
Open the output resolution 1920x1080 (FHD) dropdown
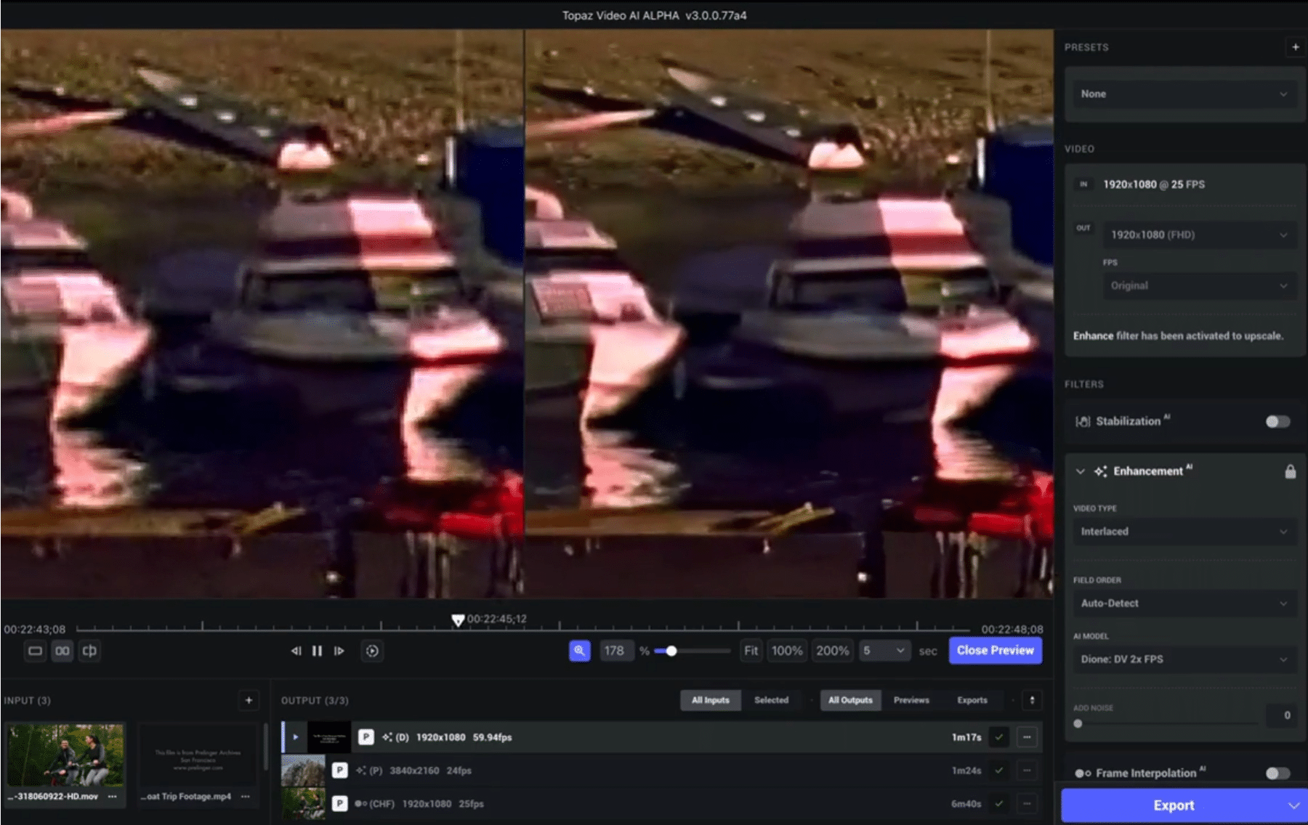point(1199,235)
